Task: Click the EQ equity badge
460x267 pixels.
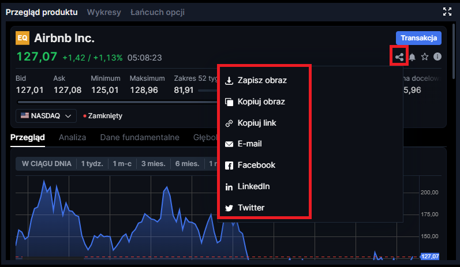Action: point(23,38)
